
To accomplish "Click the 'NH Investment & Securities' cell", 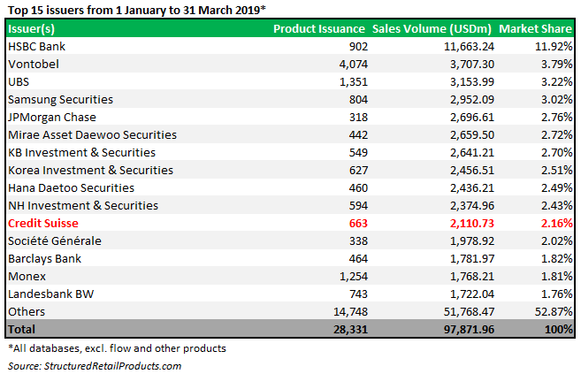I will pyautogui.click(x=83, y=205).
